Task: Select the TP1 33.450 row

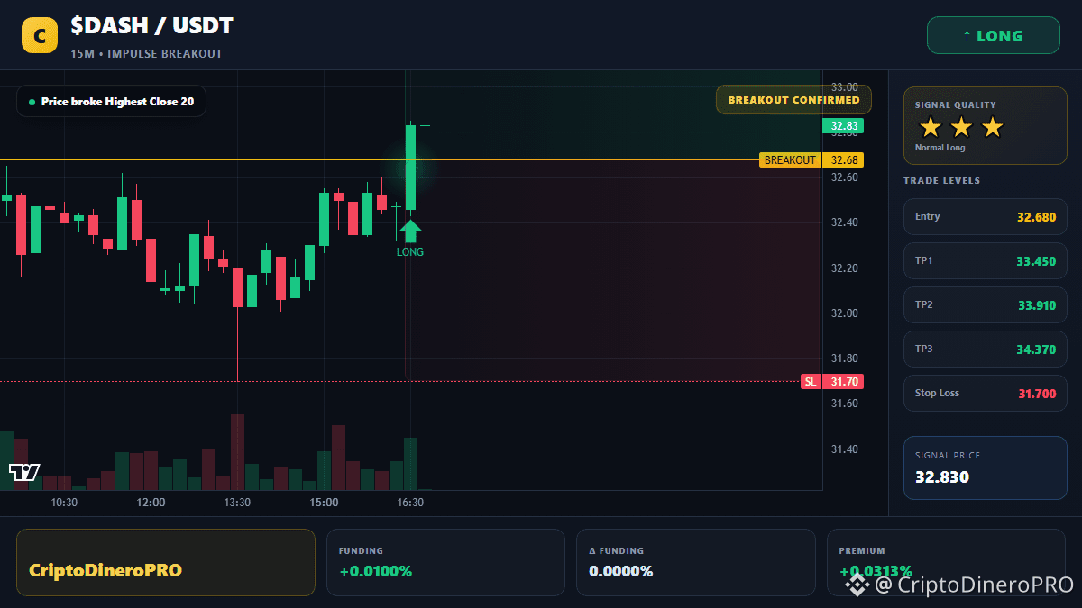Action: (985, 260)
